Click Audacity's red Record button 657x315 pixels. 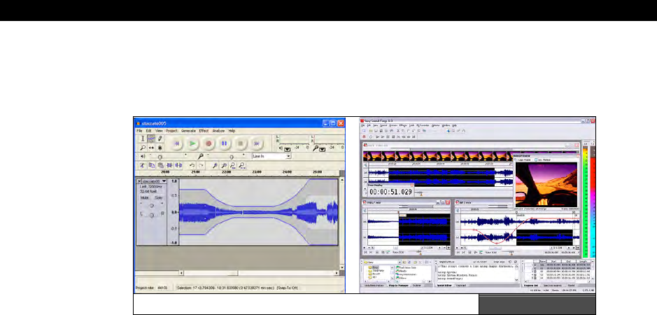point(209,143)
